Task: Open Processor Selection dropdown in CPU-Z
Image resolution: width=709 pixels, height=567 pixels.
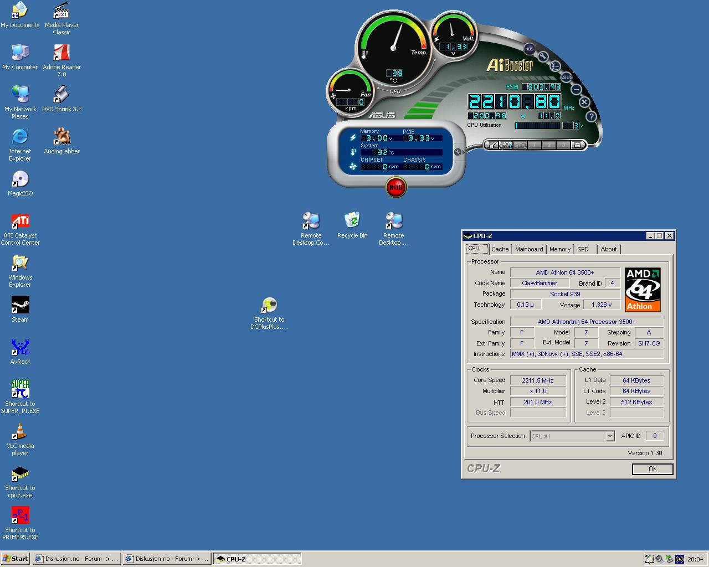Action: pos(572,436)
